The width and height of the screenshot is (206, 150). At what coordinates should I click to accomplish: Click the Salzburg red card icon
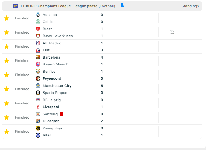62,114
